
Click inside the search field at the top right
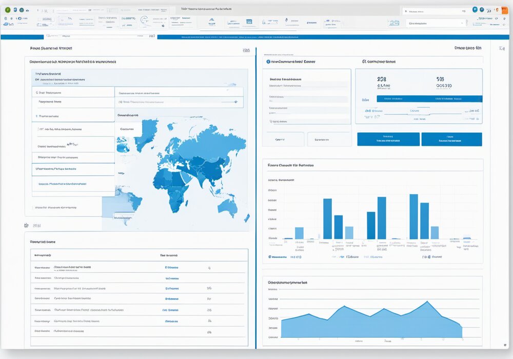click(x=431, y=10)
